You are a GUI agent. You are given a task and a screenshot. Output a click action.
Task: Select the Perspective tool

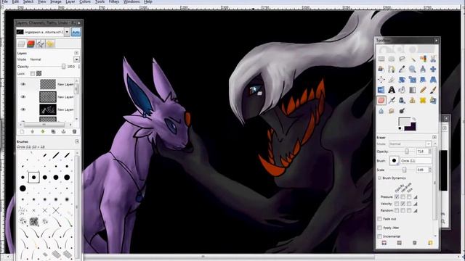tap(433, 80)
